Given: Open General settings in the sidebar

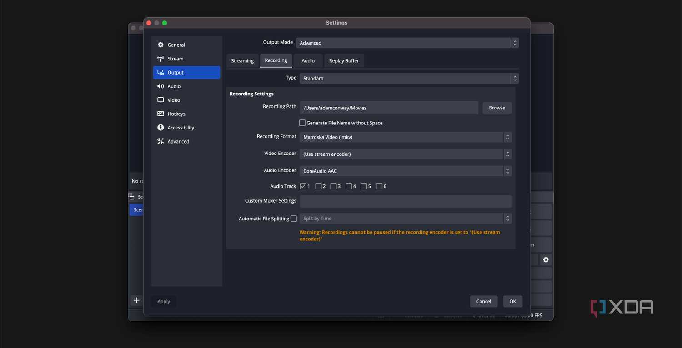Looking at the screenshot, I should (x=186, y=45).
